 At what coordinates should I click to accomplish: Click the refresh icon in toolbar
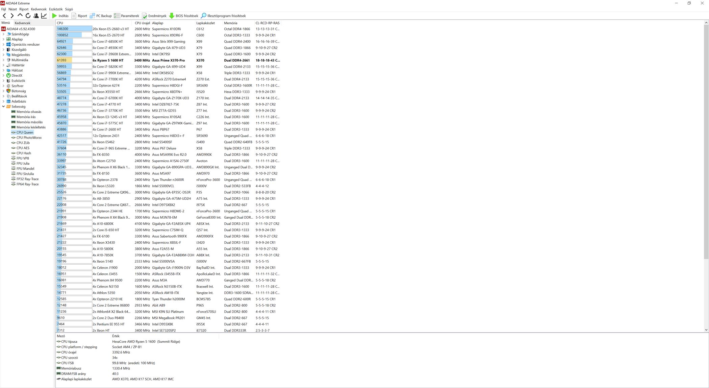coord(28,16)
